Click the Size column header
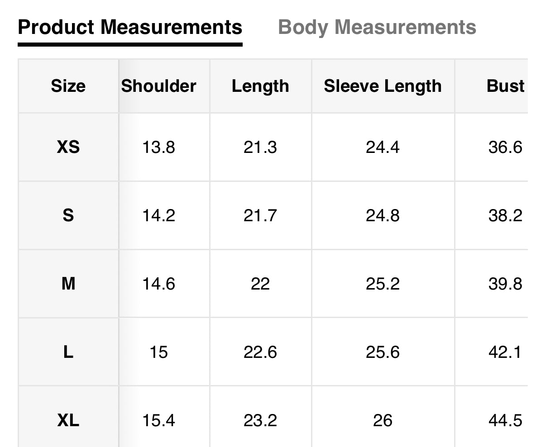This screenshot has height=447, width=546. (x=68, y=86)
